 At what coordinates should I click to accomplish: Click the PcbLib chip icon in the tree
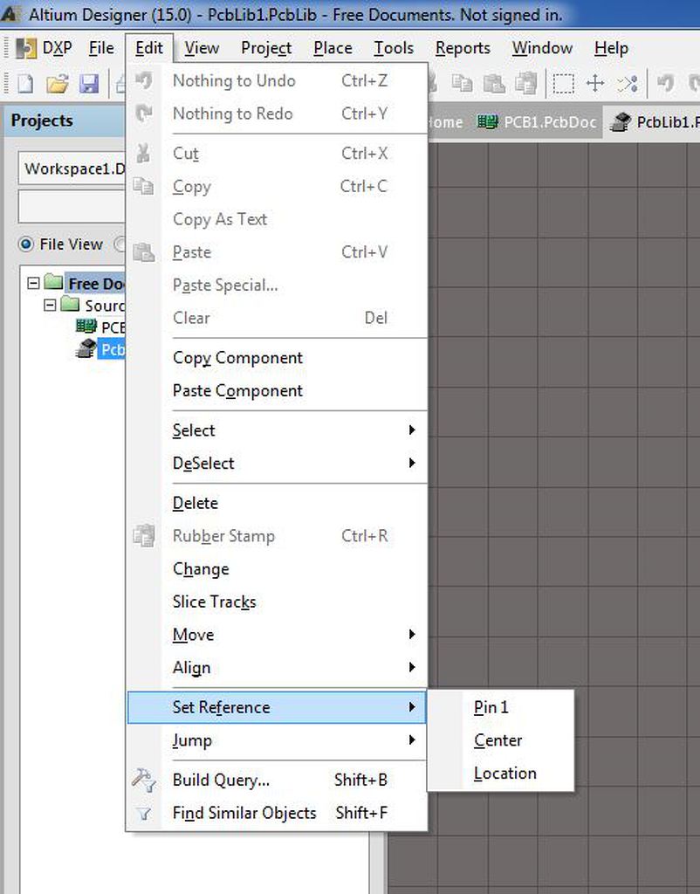coord(85,349)
